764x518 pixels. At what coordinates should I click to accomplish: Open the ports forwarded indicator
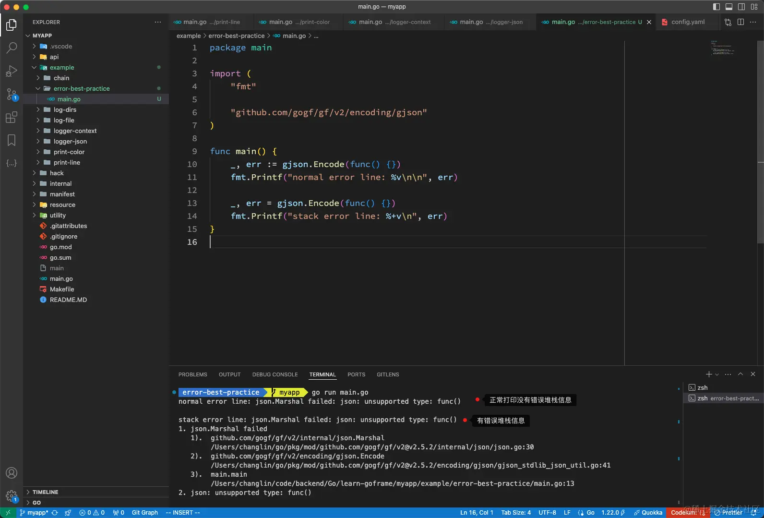(x=119, y=513)
